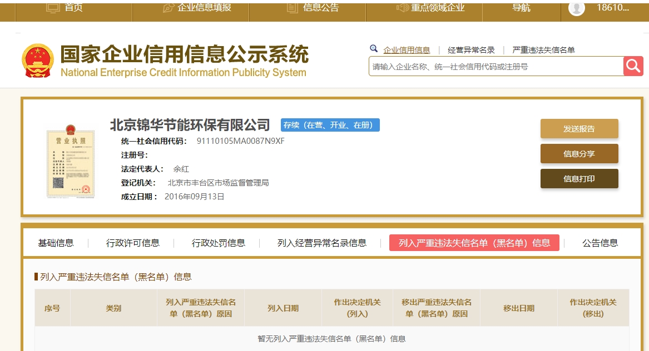Focus the enterprise name search field

click(496, 67)
